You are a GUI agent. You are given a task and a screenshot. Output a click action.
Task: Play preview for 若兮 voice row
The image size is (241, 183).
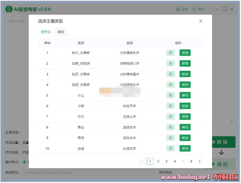point(171,117)
